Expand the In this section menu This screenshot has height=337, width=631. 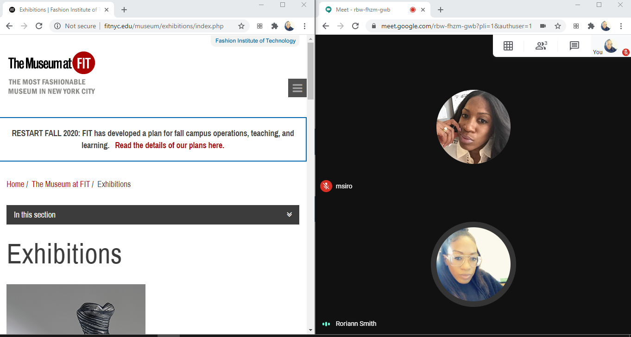coord(290,214)
